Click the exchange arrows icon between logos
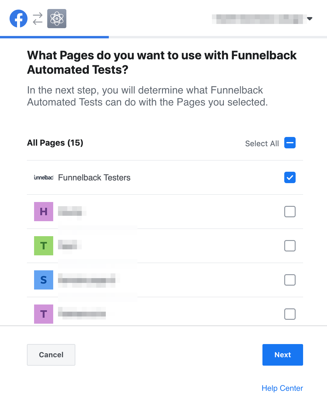Screen dimensions: 327x398 point(37,18)
